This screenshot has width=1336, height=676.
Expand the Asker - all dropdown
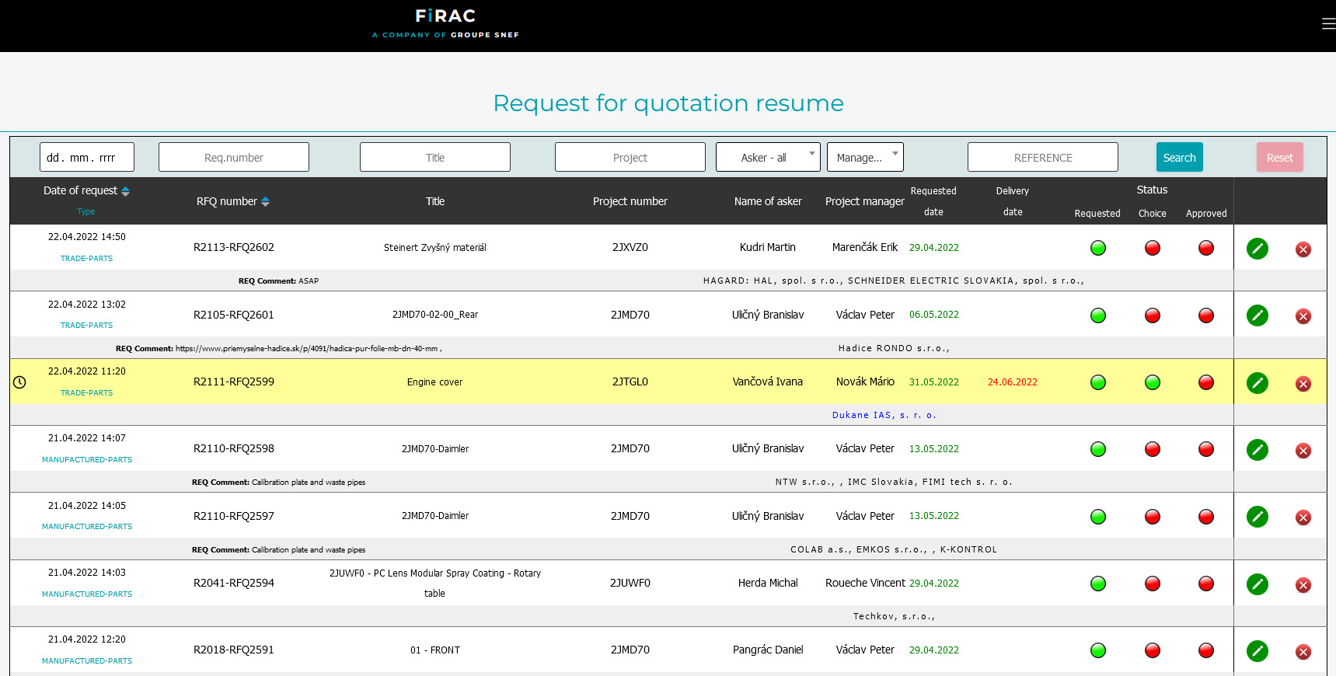click(766, 158)
